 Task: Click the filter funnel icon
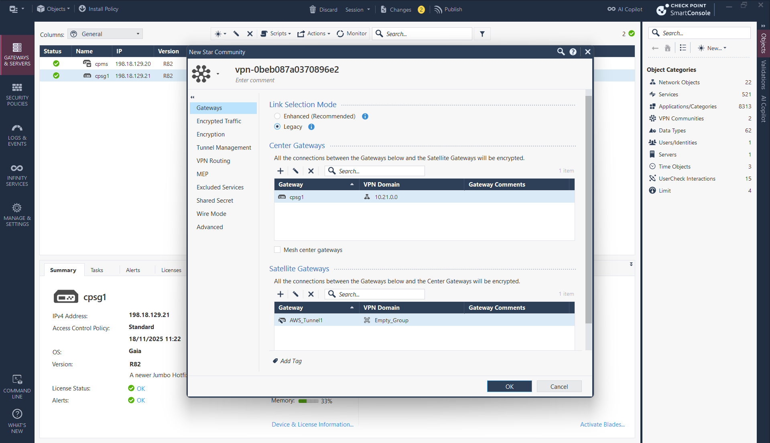click(482, 34)
